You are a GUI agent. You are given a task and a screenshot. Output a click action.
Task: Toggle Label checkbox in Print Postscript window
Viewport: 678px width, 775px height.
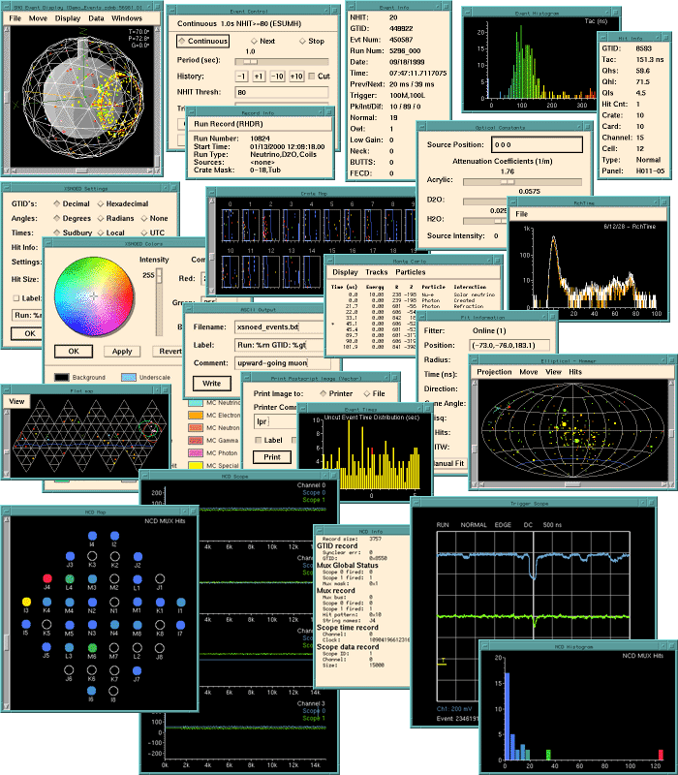pos(268,440)
